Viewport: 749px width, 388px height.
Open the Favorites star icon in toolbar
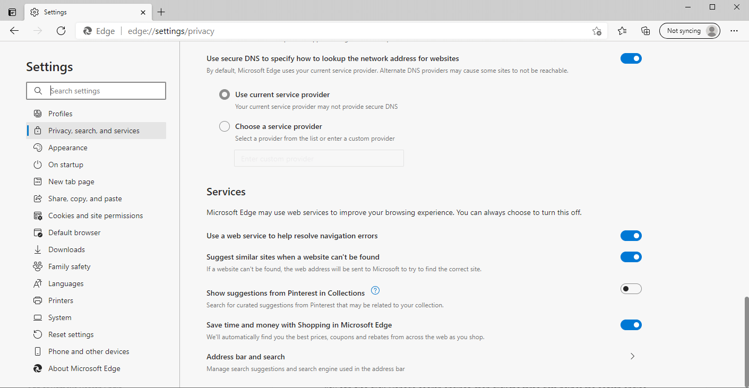[x=622, y=31]
